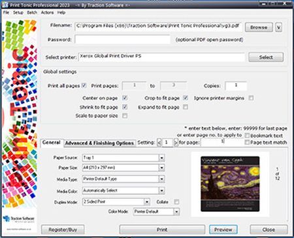
Task: Tick the Collate checkbox
Action: 176,202
